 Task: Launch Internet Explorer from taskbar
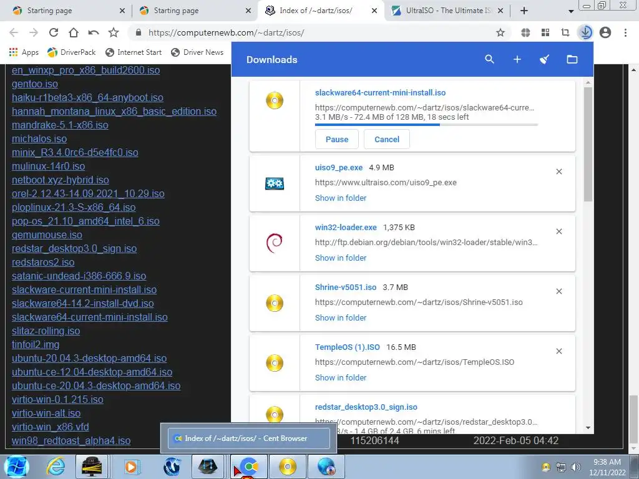[x=56, y=467]
